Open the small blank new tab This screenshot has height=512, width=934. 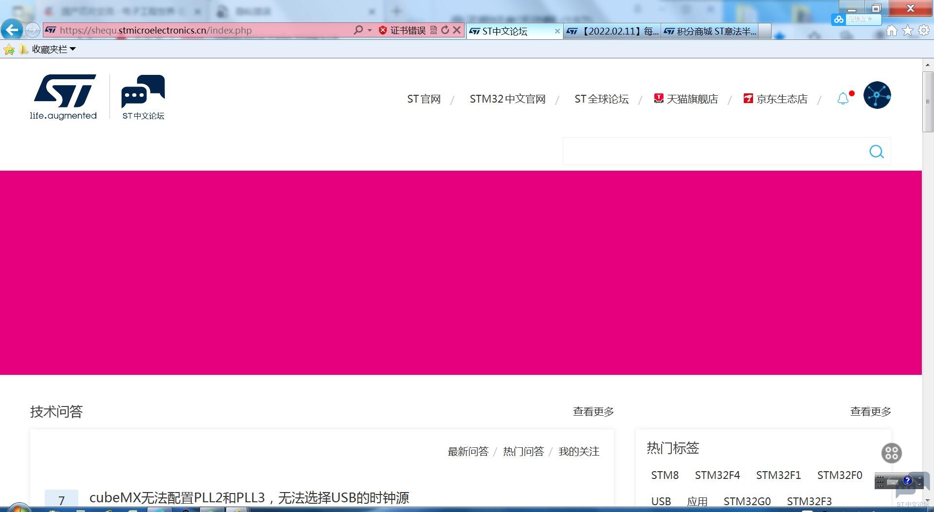[765, 31]
